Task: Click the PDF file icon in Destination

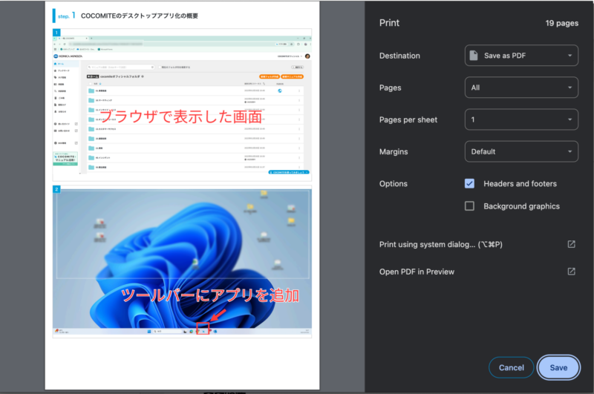Action: coord(474,56)
